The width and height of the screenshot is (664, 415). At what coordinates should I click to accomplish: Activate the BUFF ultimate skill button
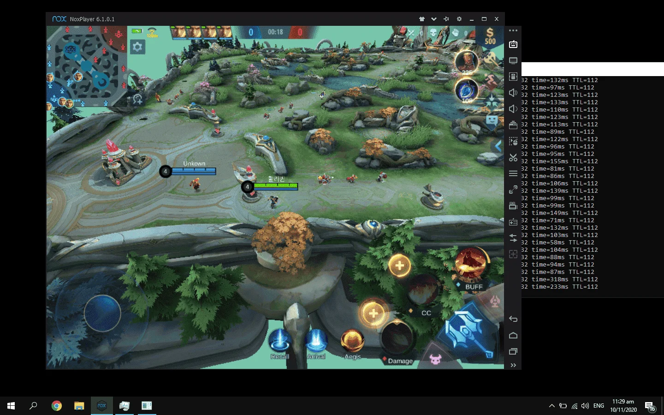[470, 264]
